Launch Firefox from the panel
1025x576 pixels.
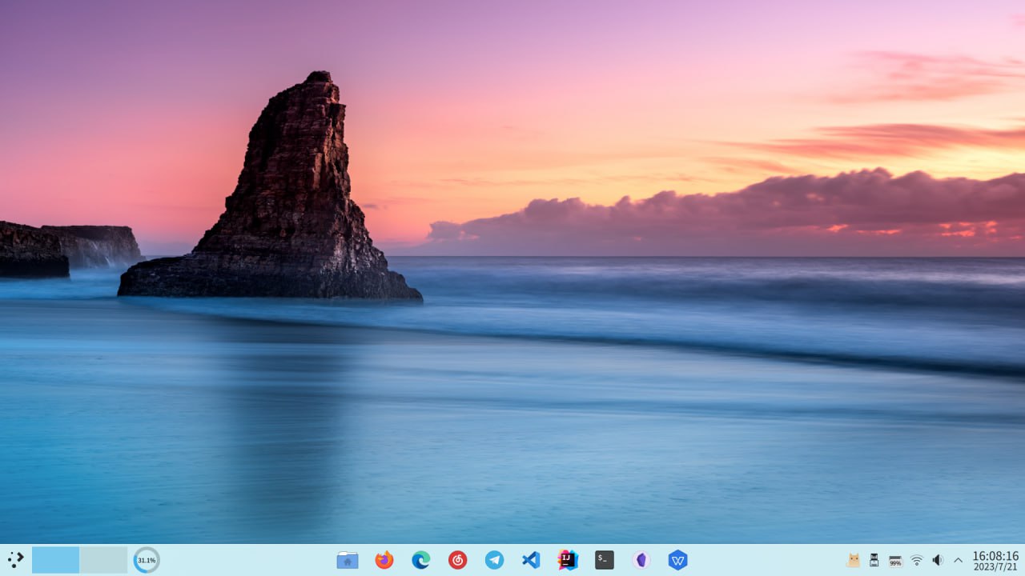point(384,560)
